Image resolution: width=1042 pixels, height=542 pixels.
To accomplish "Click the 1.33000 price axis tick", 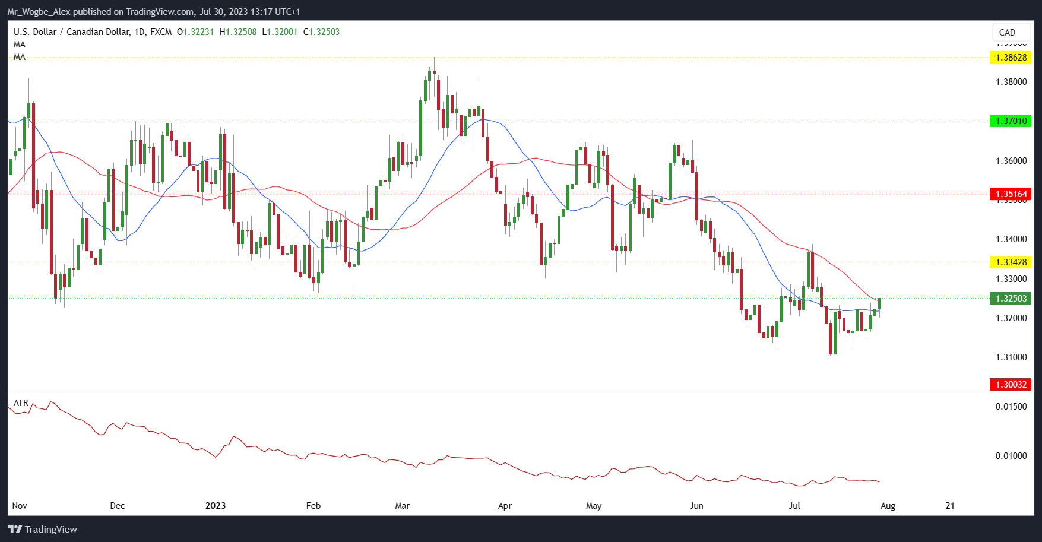I will pyautogui.click(x=1011, y=279).
